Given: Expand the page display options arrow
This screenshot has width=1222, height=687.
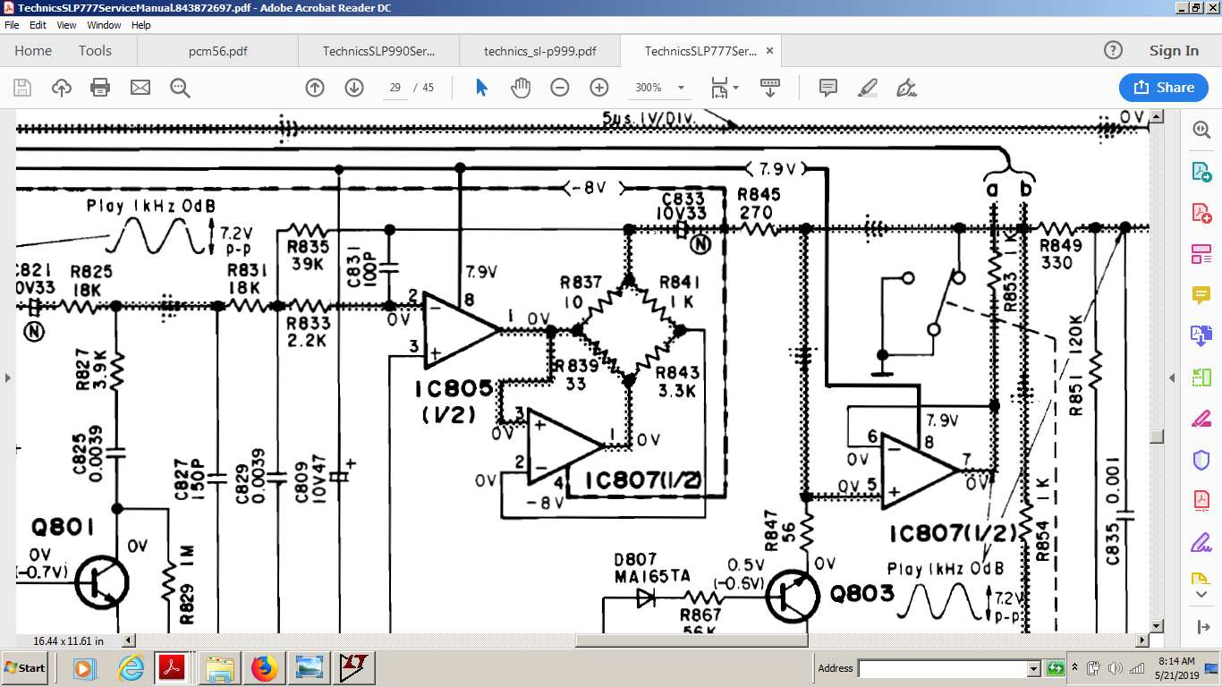Looking at the screenshot, I should pyautogui.click(x=736, y=88).
